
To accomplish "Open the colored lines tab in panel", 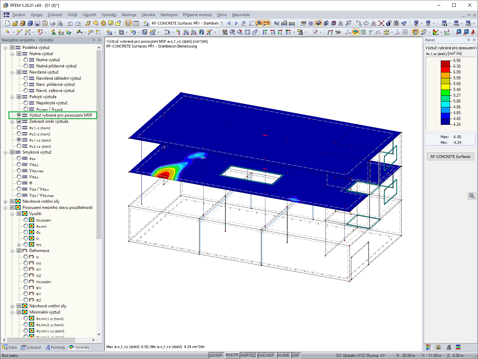I will click(458, 347).
